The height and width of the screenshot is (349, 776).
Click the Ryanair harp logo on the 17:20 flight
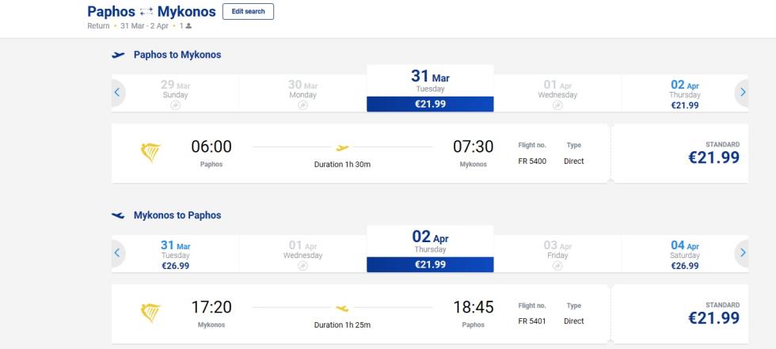(x=150, y=313)
